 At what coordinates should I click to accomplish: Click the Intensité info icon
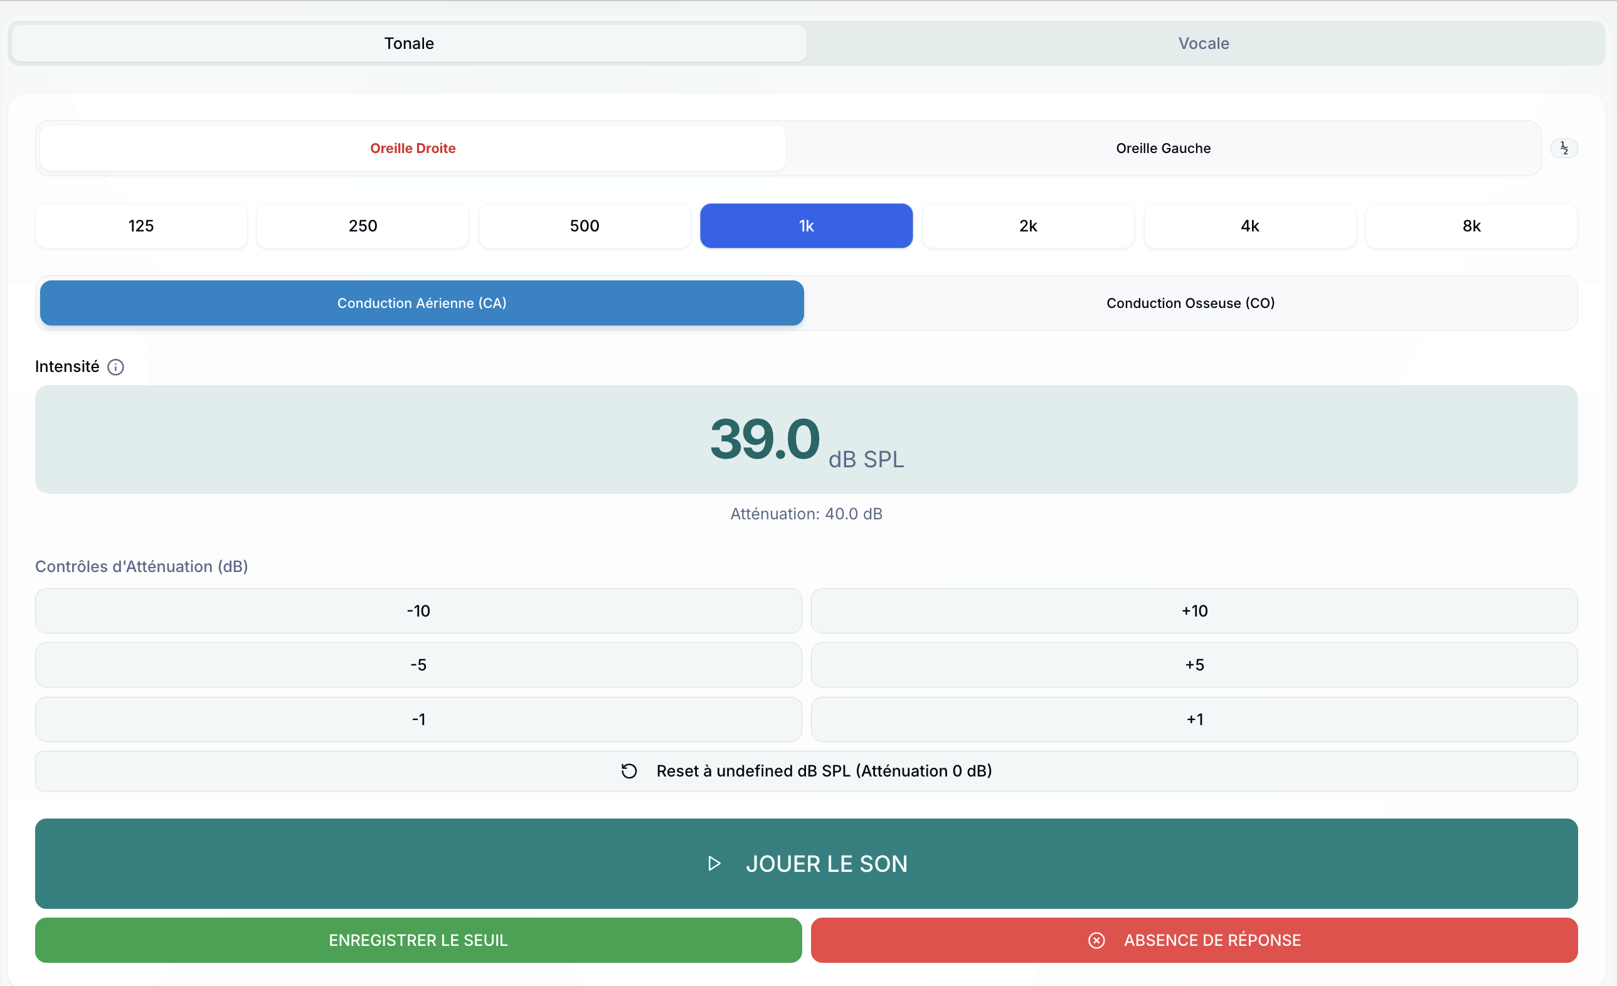pyautogui.click(x=115, y=367)
